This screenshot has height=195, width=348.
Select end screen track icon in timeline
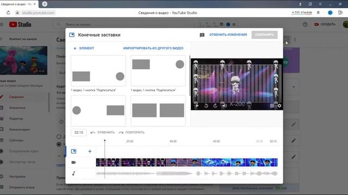tap(74, 151)
